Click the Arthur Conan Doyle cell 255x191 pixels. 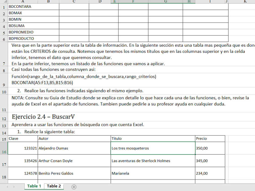(74, 161)
